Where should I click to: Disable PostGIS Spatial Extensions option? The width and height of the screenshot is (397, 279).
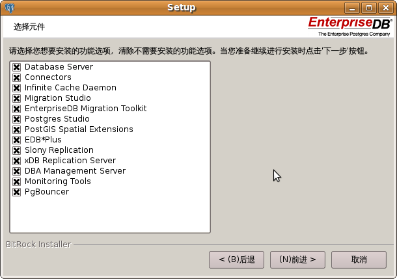tap(16, 130)
